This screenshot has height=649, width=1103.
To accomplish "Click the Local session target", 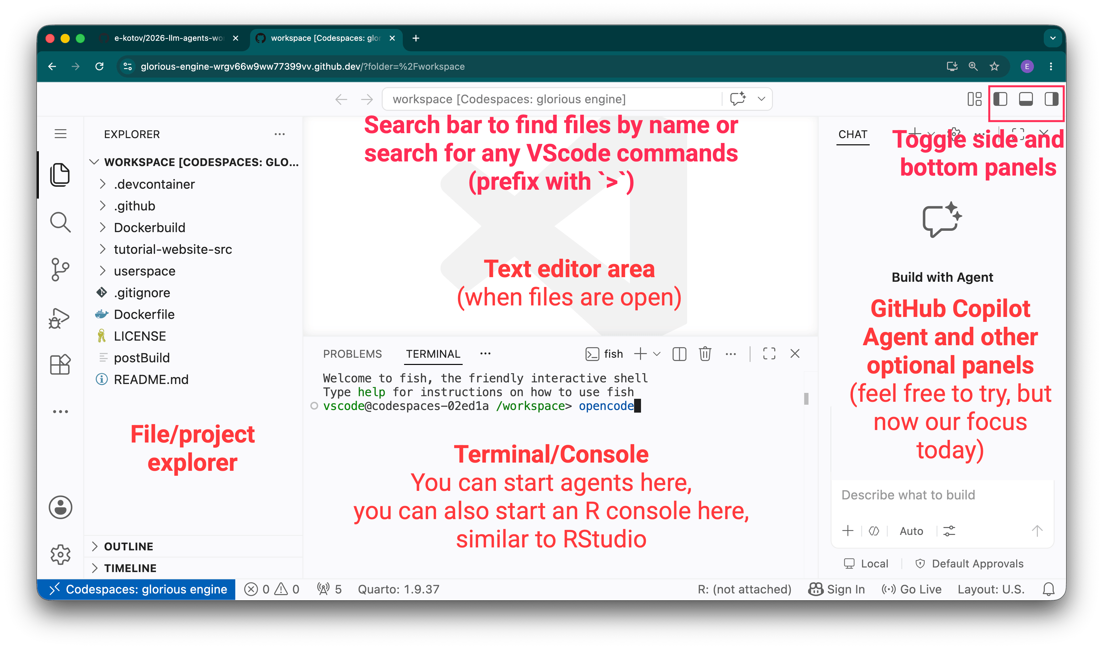I will tap(866, 564).
